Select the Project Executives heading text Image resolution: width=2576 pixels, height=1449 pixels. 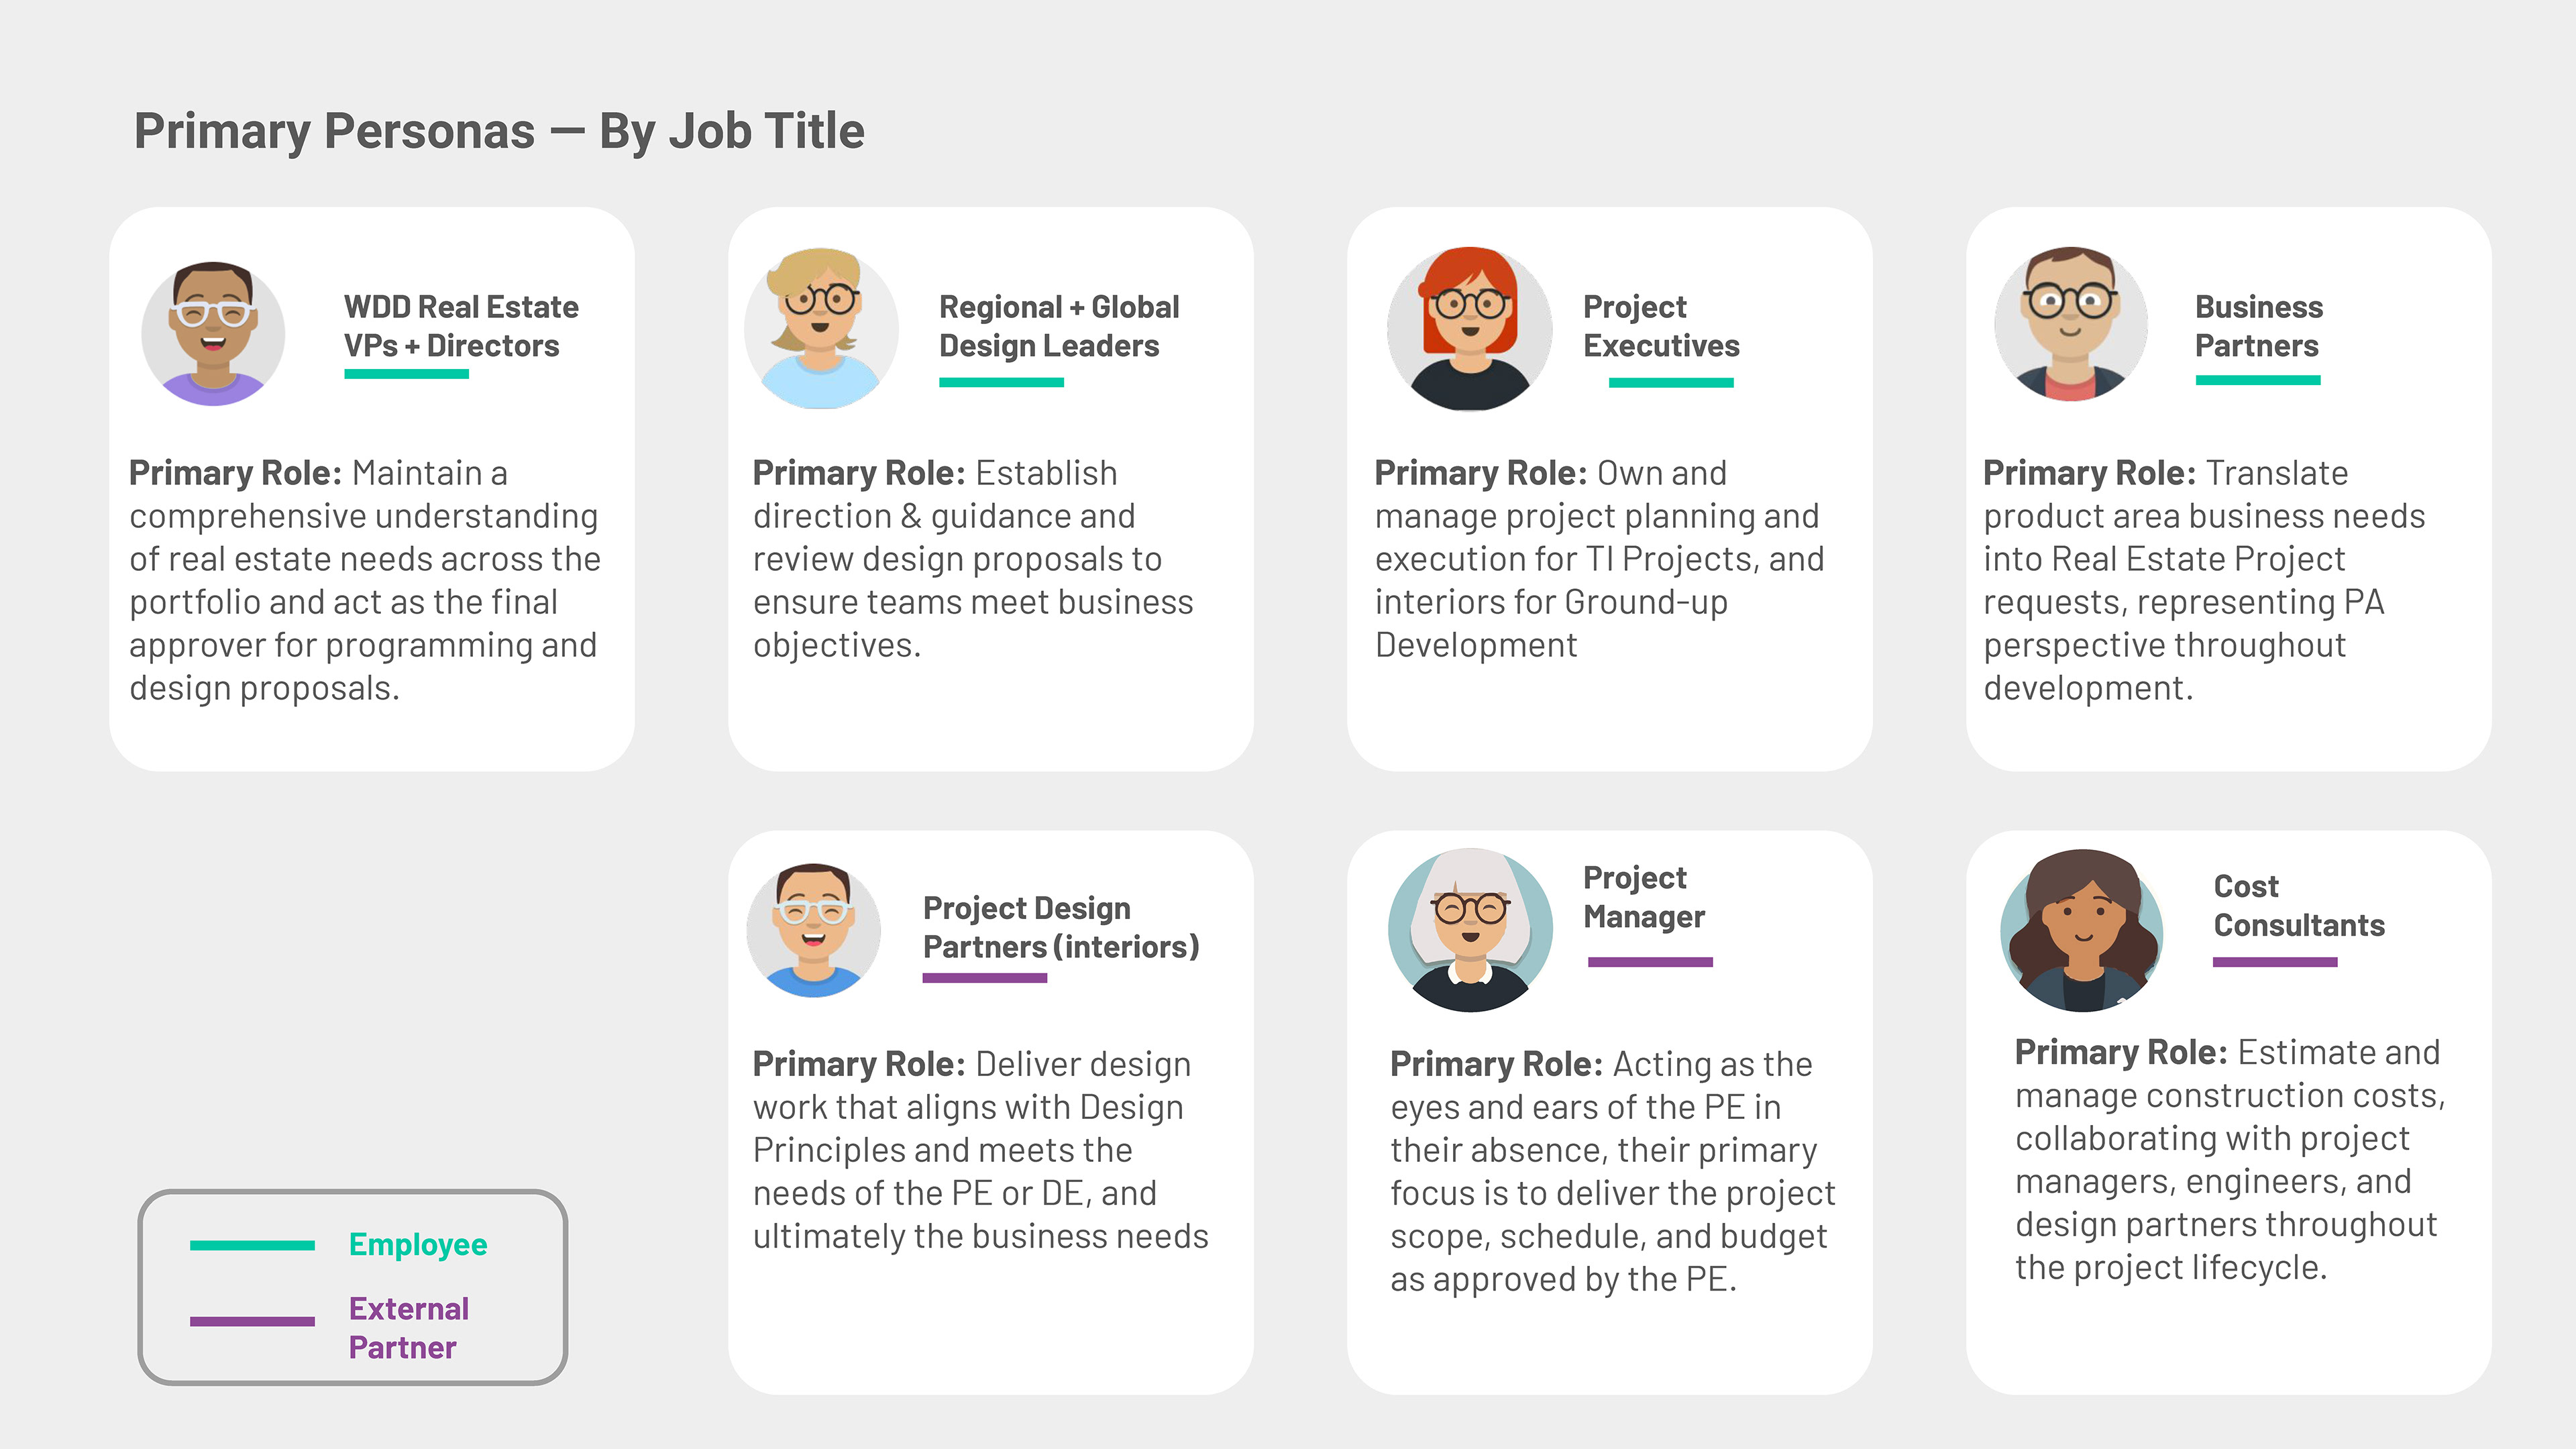coord(1661,326)
